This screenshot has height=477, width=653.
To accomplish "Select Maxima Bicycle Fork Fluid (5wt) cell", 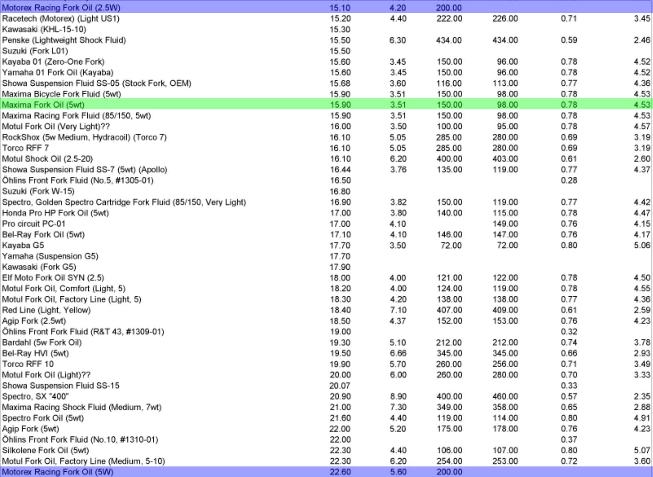I will (x=61, y=94).
